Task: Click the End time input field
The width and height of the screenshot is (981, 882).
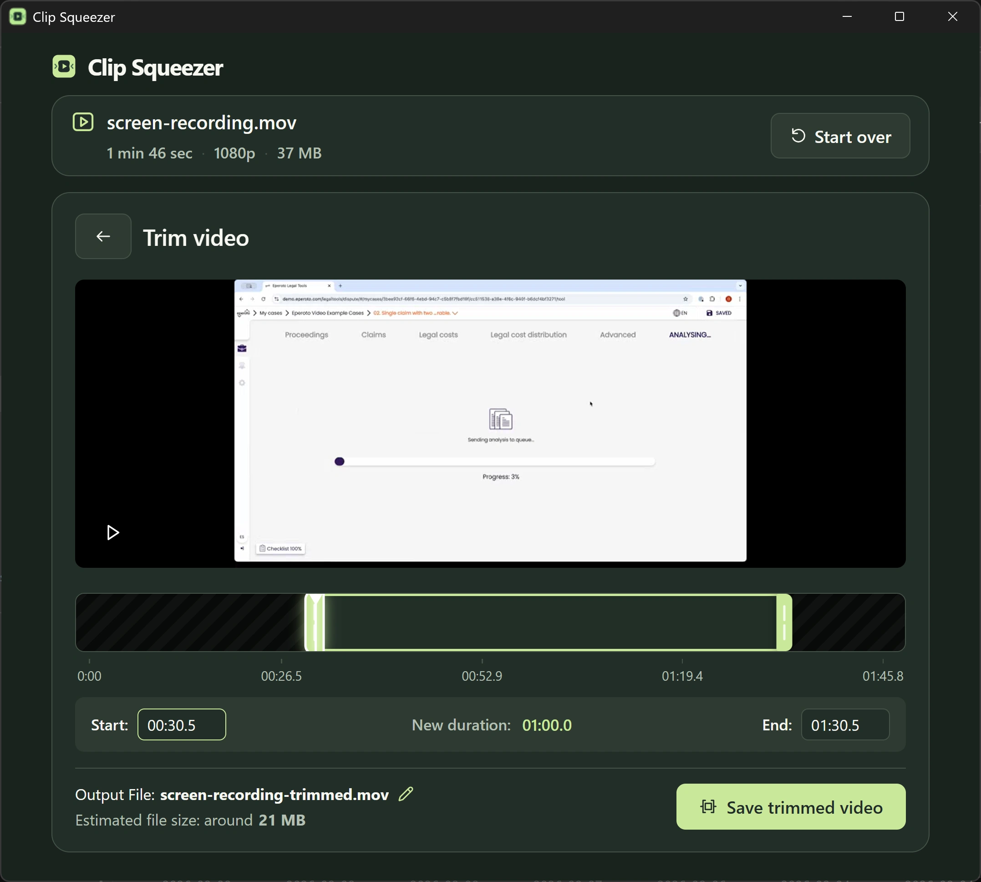Action: point(845,724)
